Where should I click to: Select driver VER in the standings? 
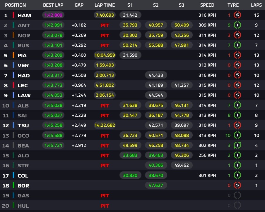[23, 65]
